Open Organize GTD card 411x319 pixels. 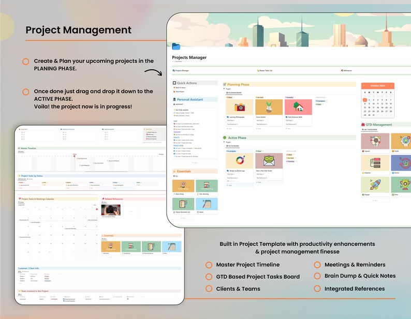point(375,165)
